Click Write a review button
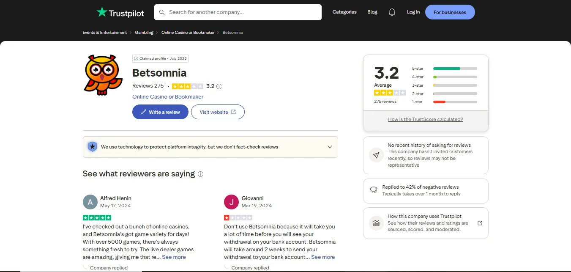 coord(160,112)
